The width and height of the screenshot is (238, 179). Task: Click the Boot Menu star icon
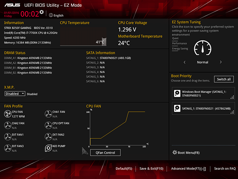[175, 152]
